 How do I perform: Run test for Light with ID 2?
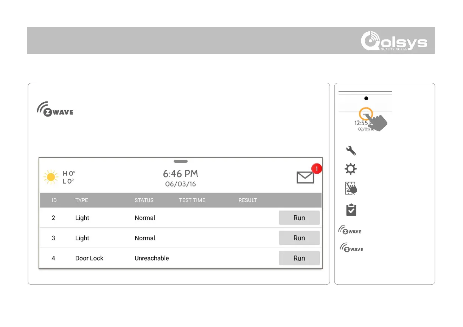point(299,218)
